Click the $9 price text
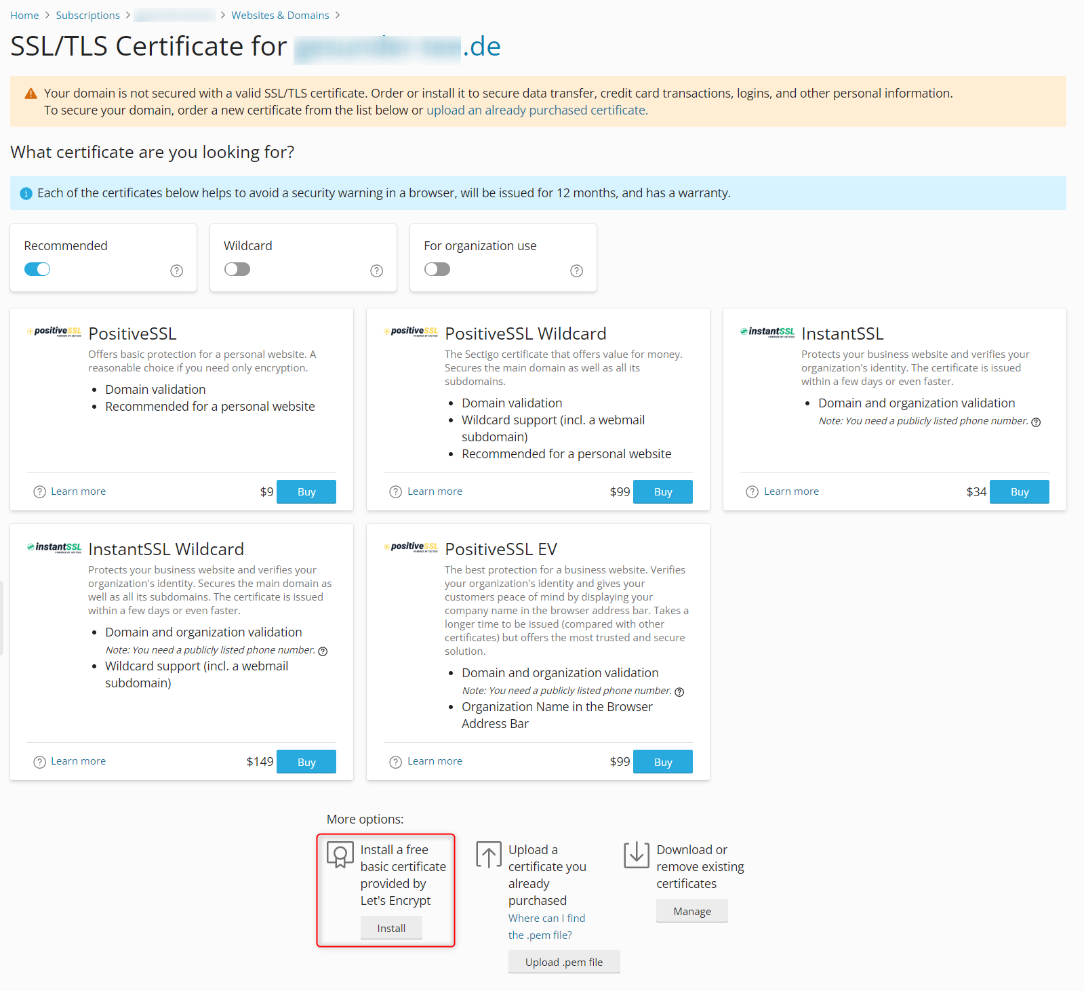1084x991 pixels. pos(266,492)
